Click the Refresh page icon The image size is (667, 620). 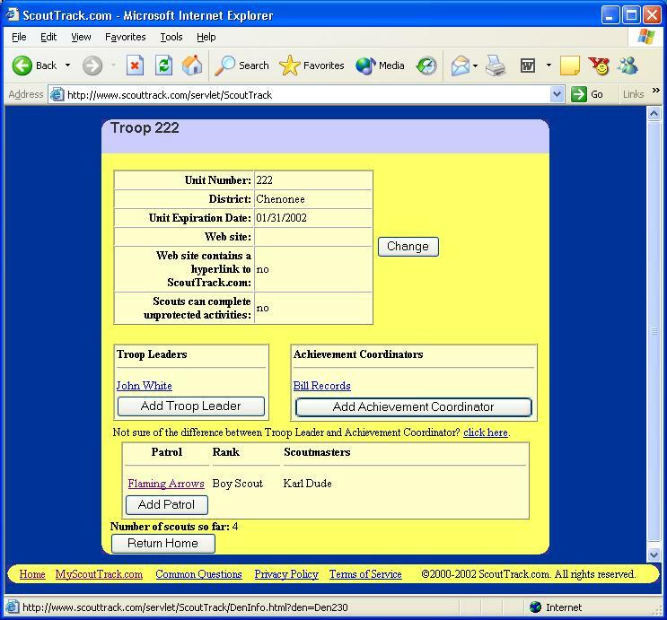pos(163,65)
